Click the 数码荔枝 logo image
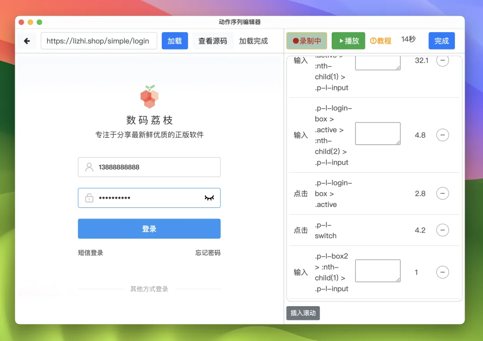Screen dimensions: 483x341 tap(149, 97)
